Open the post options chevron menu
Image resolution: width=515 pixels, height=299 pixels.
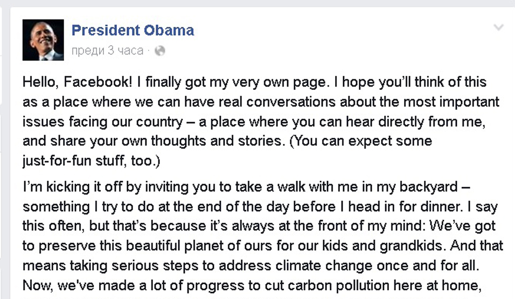click(499, 27)
